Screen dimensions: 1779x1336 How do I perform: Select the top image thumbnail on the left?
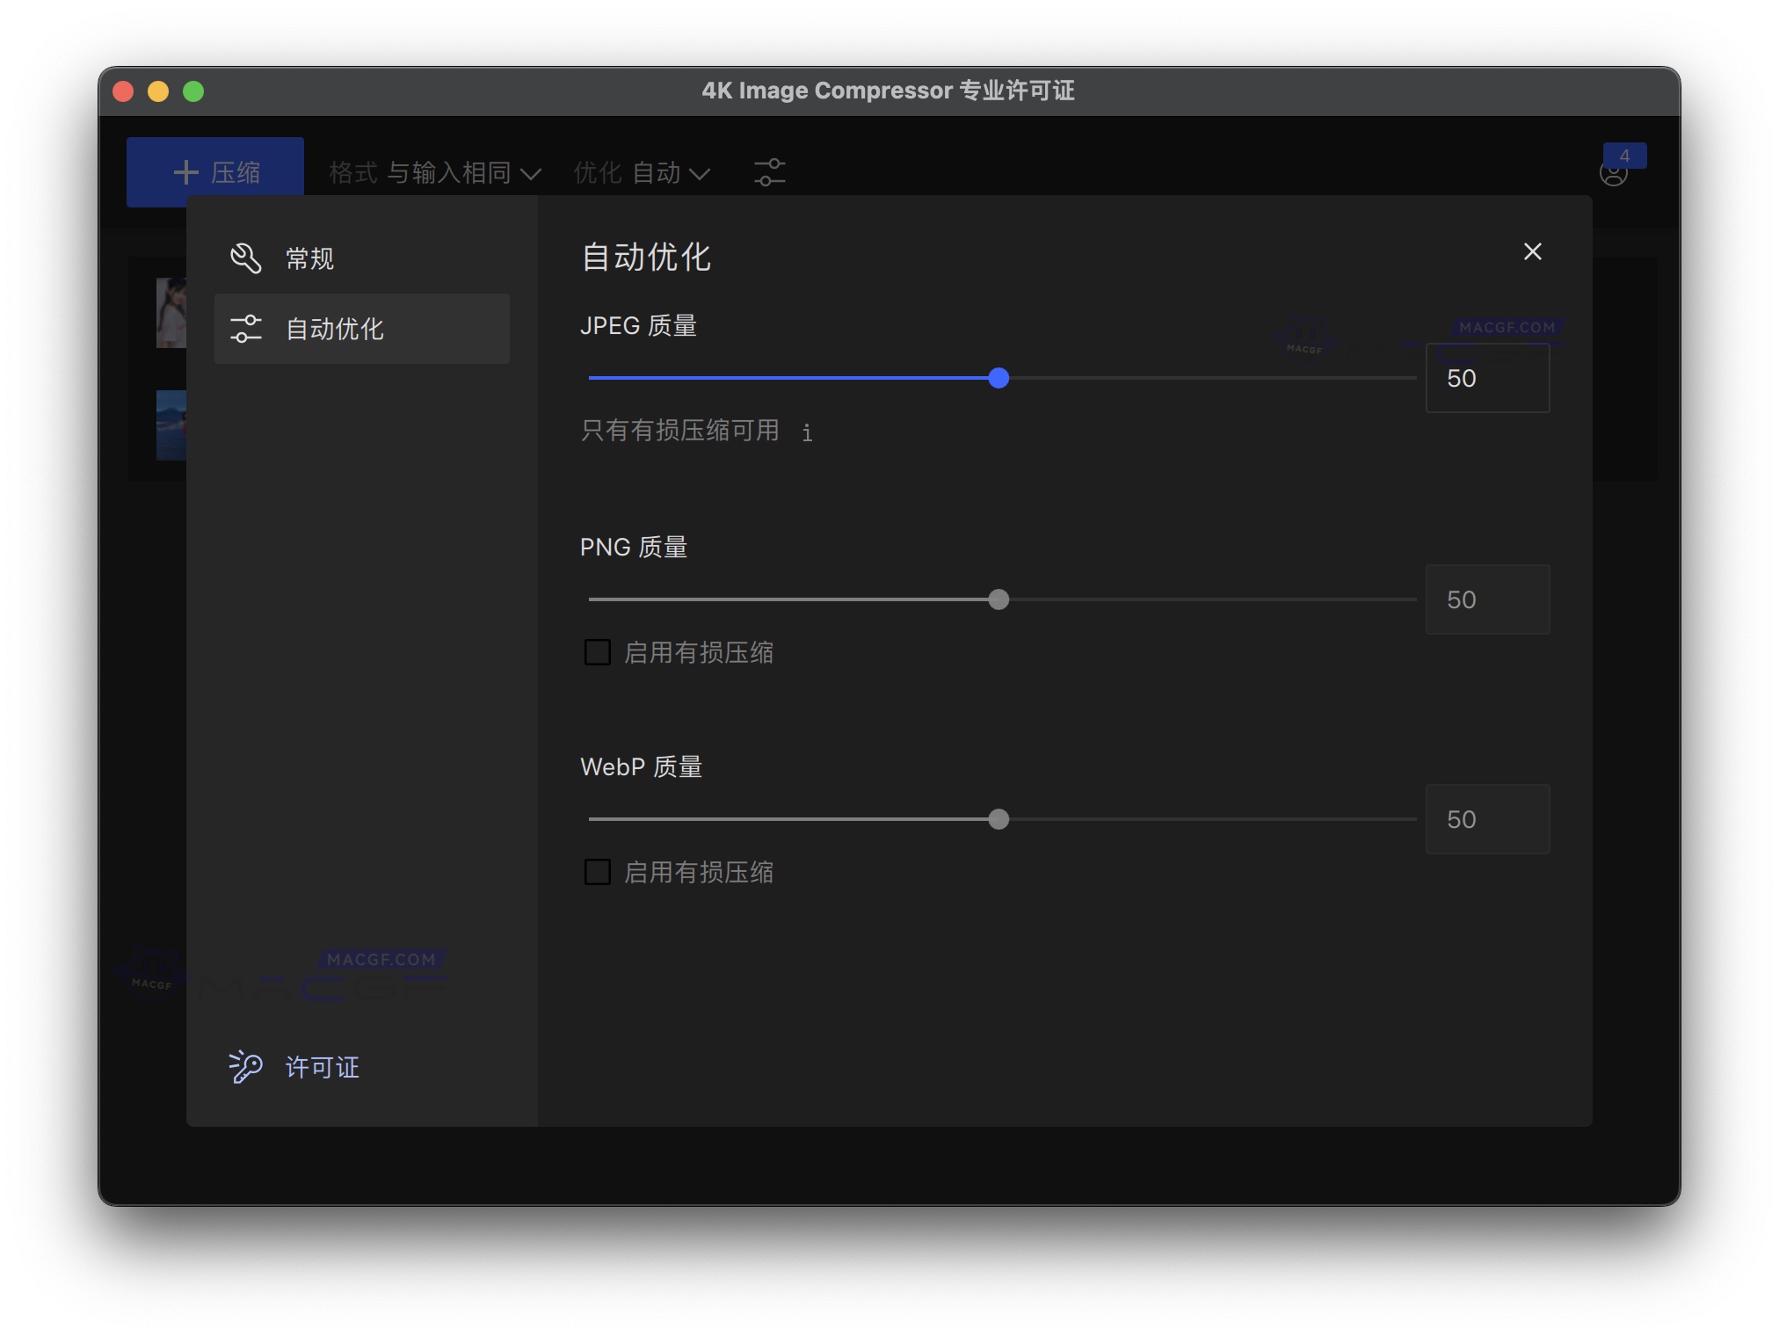click(172, 312)
